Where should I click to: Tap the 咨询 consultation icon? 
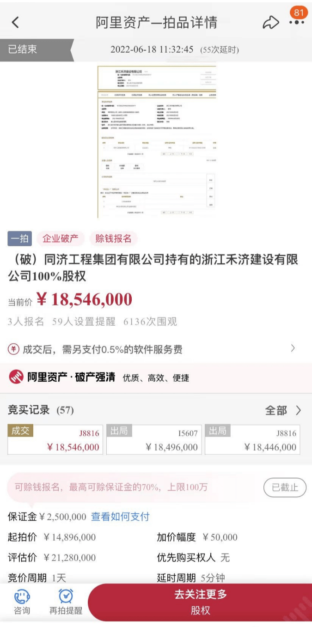click(22, 597)
